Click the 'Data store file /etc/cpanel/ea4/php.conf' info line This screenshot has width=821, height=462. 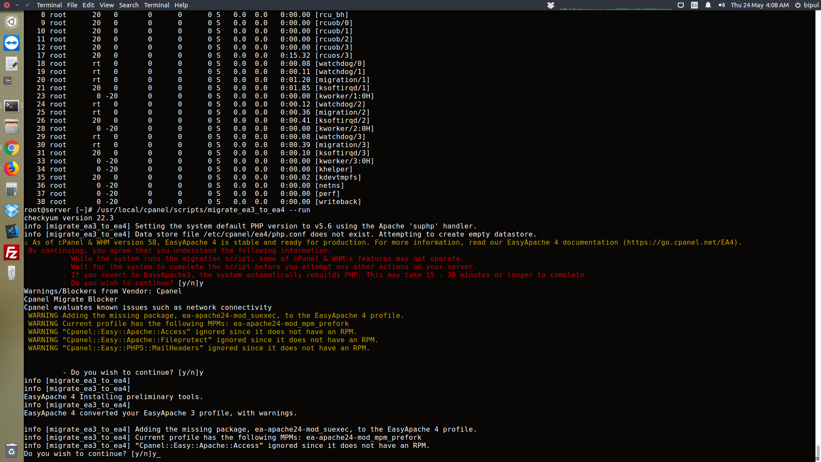281,234
